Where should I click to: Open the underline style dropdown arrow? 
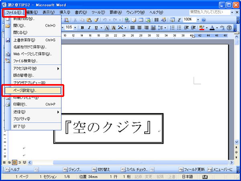[x=101, y=28]
